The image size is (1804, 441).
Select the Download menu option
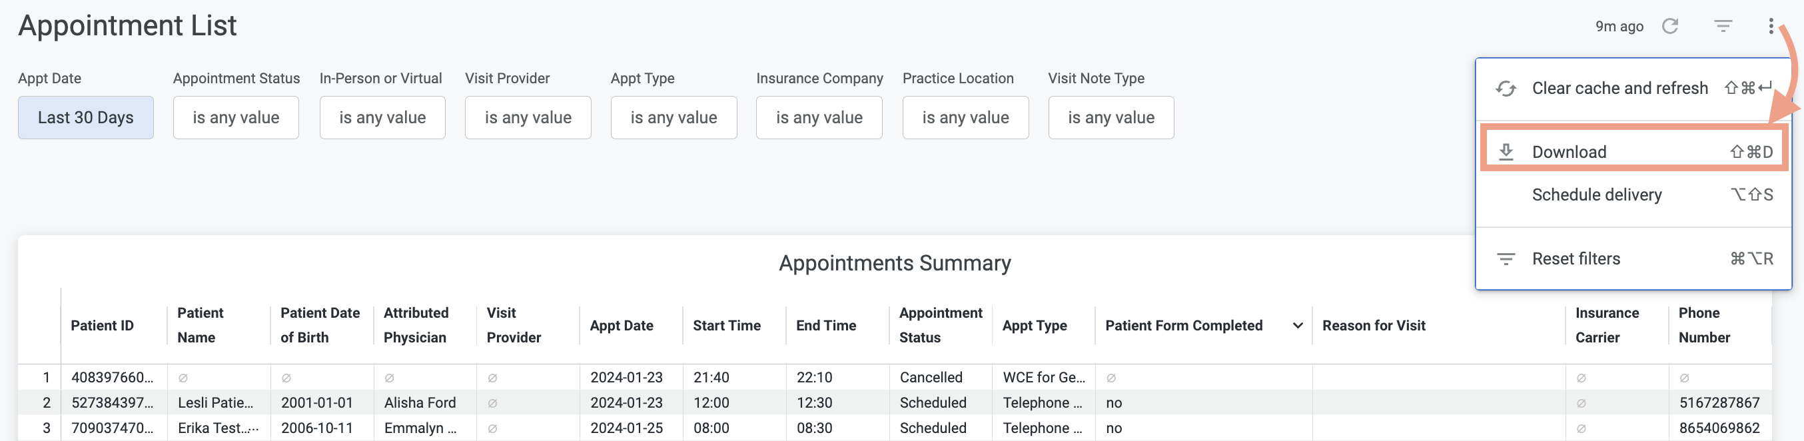(x=1568, y=151)
